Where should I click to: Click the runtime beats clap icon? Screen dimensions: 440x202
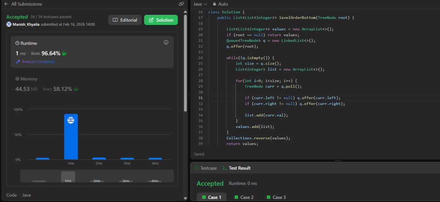64,53
